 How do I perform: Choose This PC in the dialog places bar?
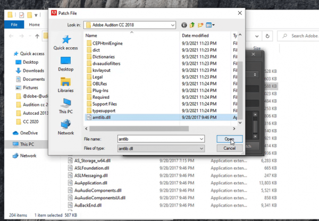click(x=66, y=106)
